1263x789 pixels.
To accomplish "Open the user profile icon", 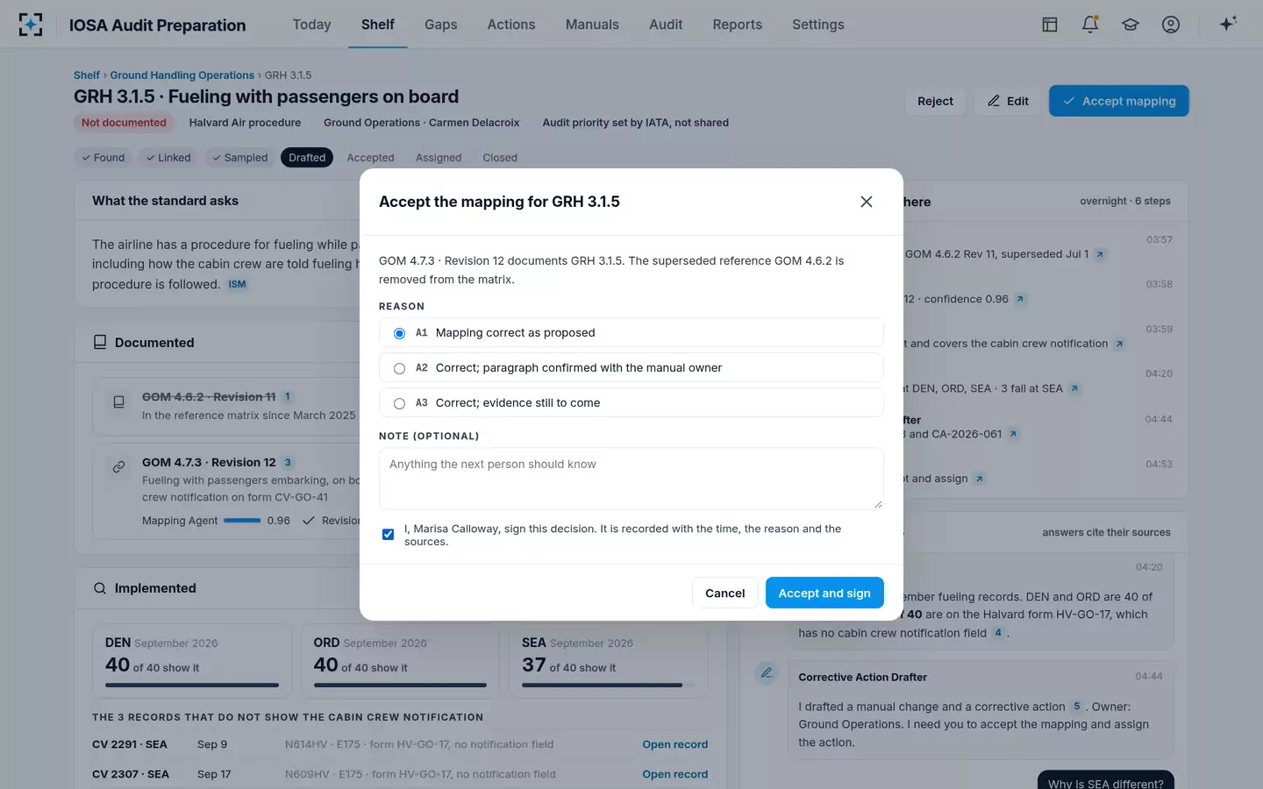I will (1171, 25).
